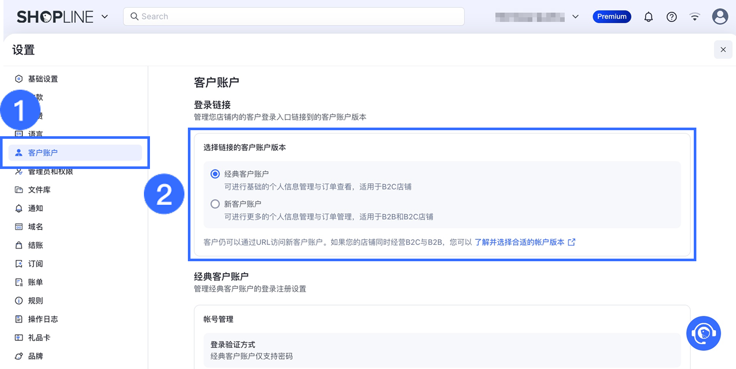Open the help question mark icon

click(x=671, y=17)
